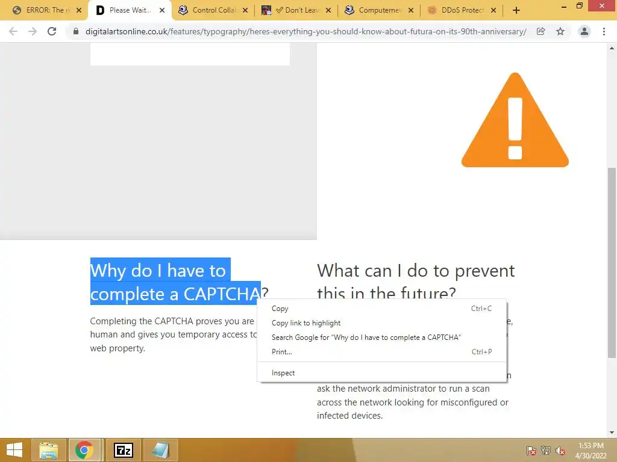The height and width of the screenshot is (462, 617).
Task: Click the scrollbar up arrow
Action: pos(612,48)
